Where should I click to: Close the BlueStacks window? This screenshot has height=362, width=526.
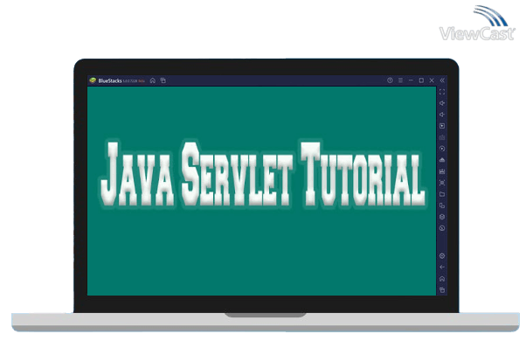[x=432, y=80]
